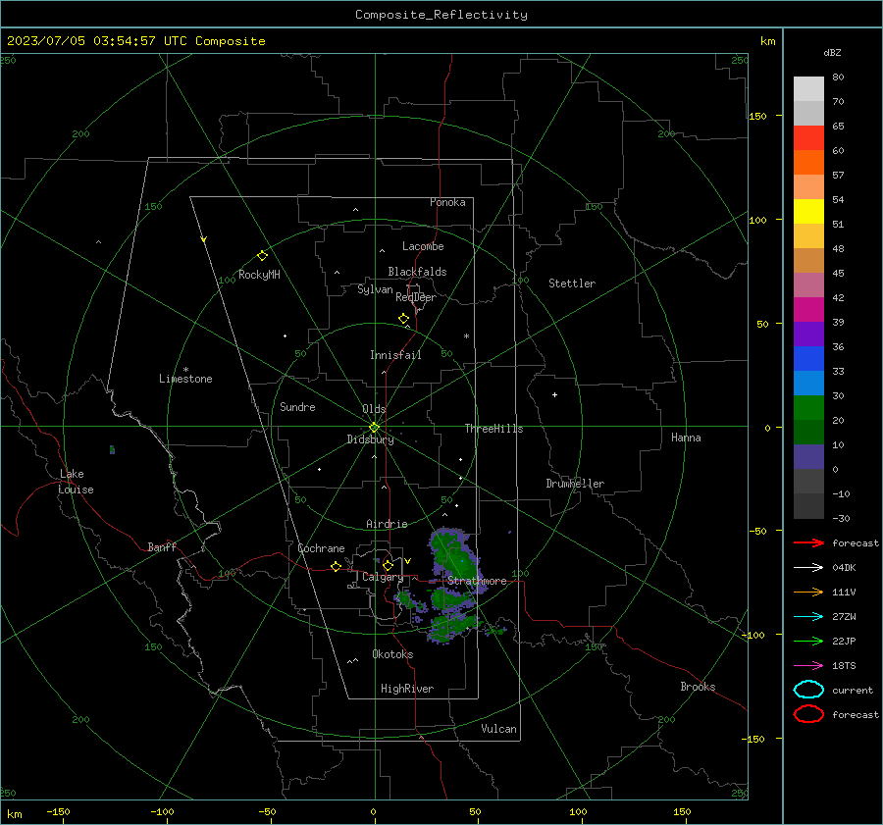Select the yellow 54–51 dBZ swatch
The height and width of the screenshot is (825, 883).
(x=808, y=212)
